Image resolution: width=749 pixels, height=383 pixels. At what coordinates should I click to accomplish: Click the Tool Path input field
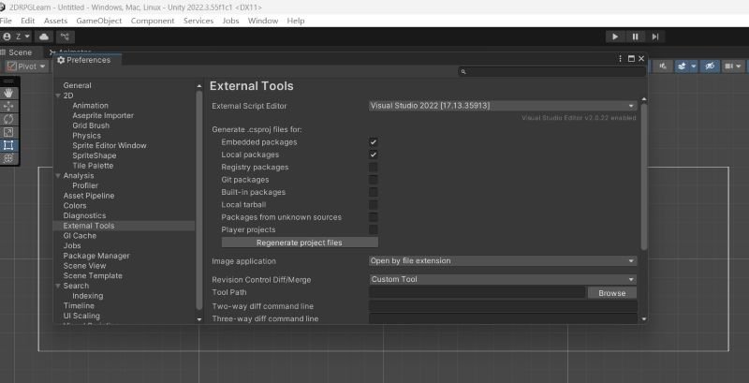pyautogui.click(x=477, y=292)
